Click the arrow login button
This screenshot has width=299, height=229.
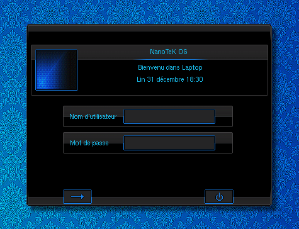pyautogui.click(x=77, y=196)
